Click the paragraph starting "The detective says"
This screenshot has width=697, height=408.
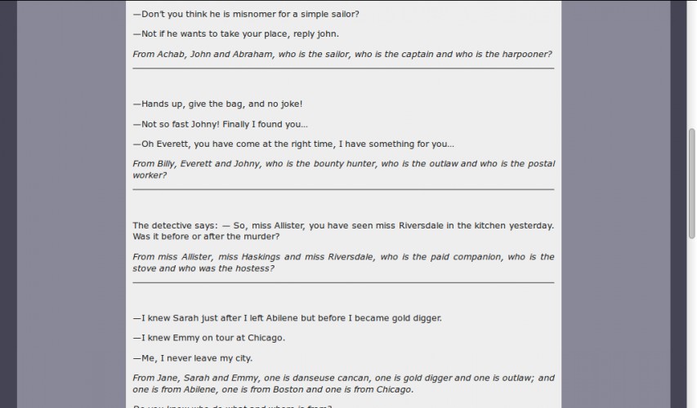[x=343, y=231]
